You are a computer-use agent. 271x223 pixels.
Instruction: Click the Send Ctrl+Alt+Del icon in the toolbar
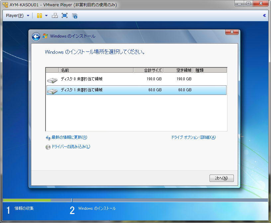point(55,16)
